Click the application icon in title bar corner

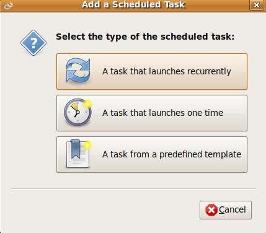tap(8, 5)
